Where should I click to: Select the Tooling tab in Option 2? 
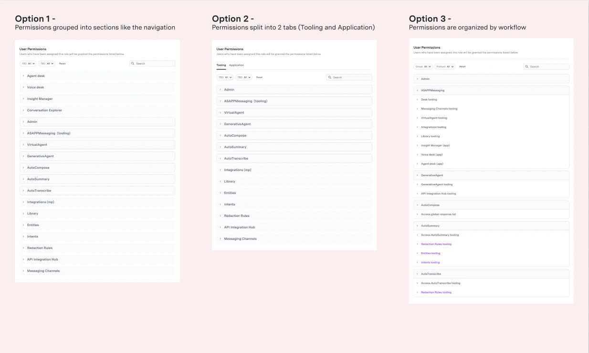pyautogui.click(x=221, y=65)
